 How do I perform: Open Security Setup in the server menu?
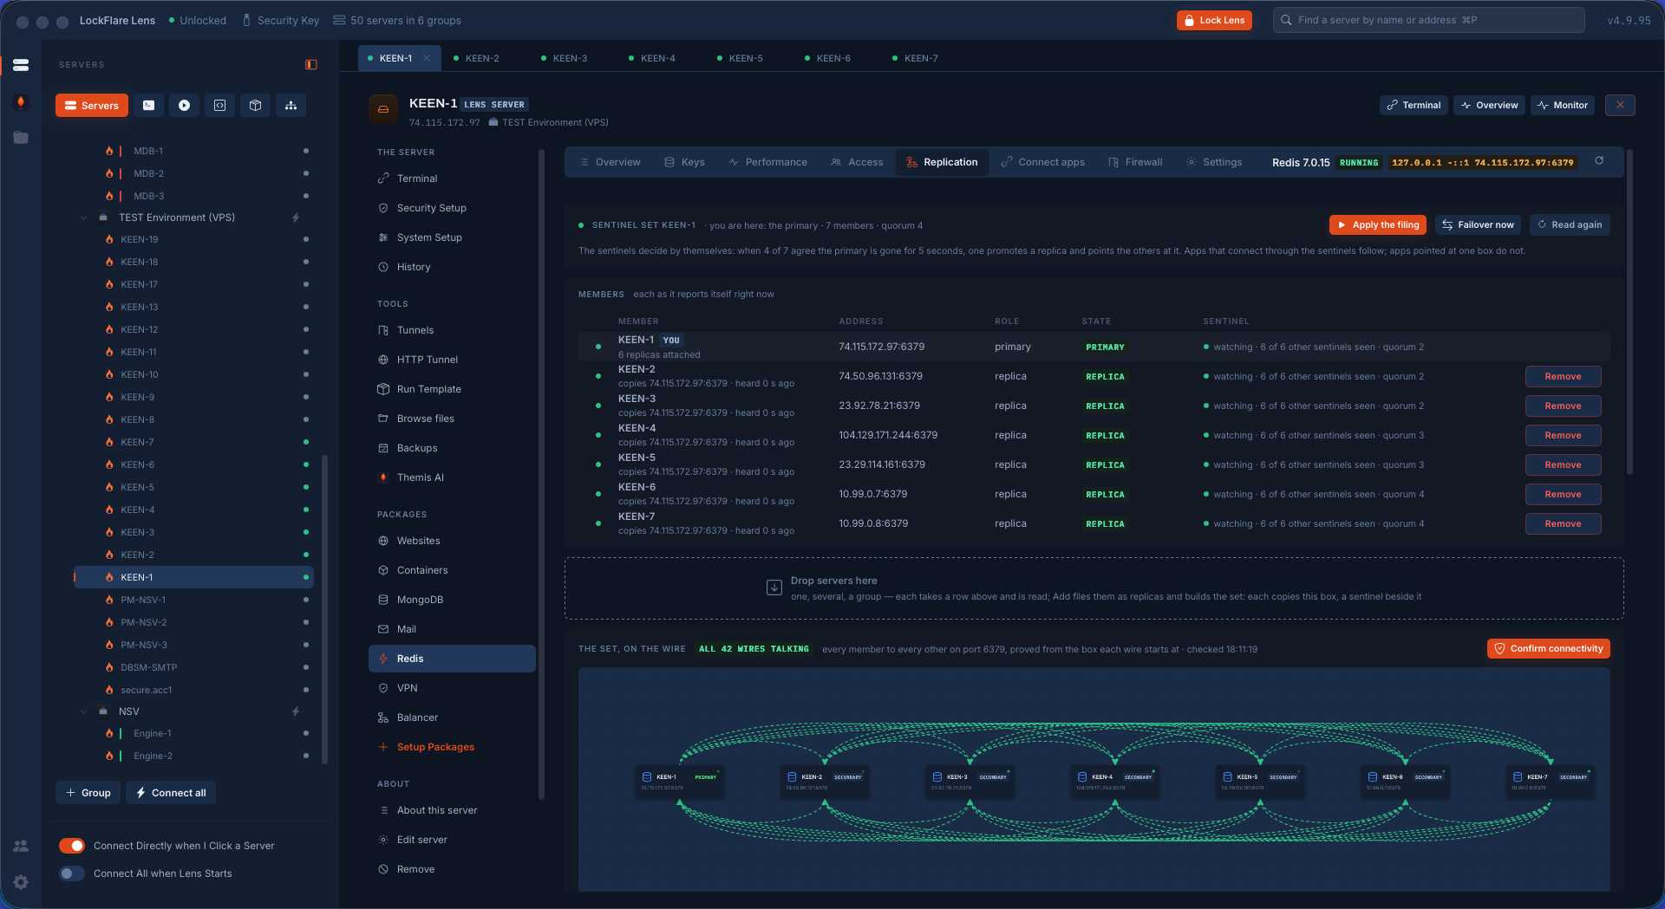pyautogui.click(x=452, y=208)
